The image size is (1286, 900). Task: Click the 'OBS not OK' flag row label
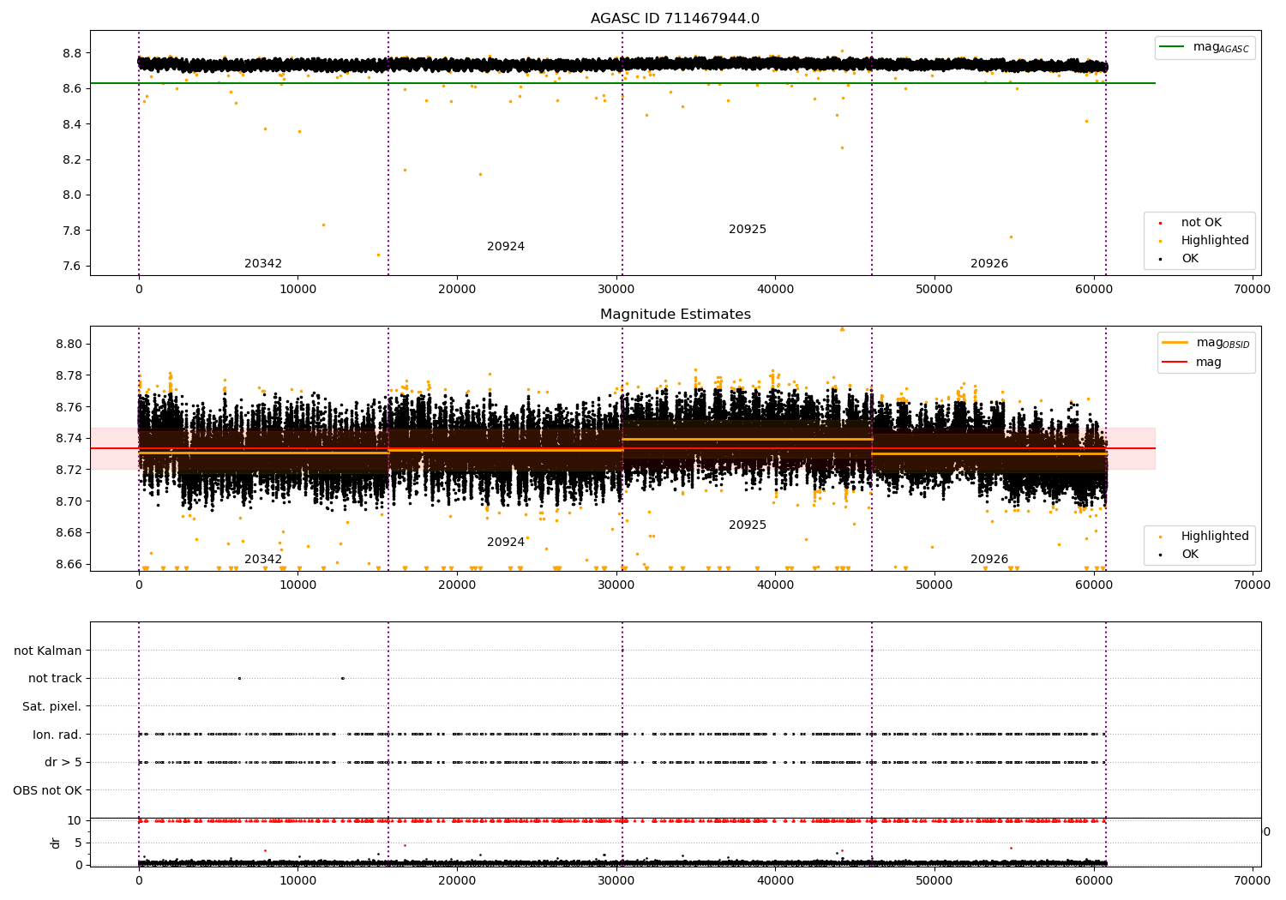(48, 791)
